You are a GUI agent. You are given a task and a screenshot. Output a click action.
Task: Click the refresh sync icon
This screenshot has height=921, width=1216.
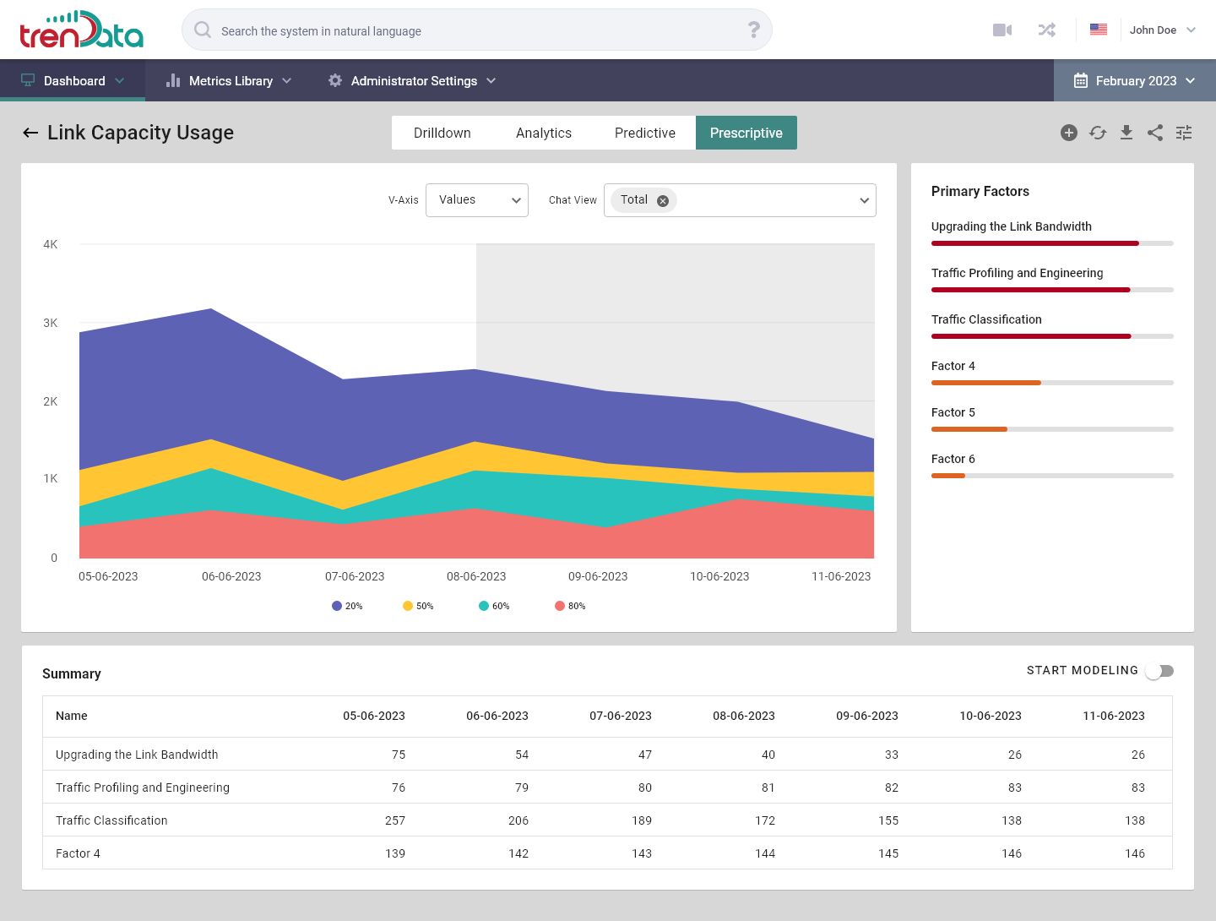(1098, 133)
